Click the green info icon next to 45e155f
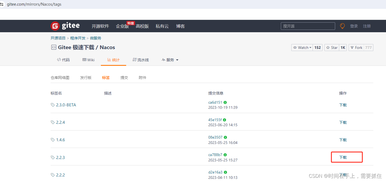386x181 pixels. (224, 120)
